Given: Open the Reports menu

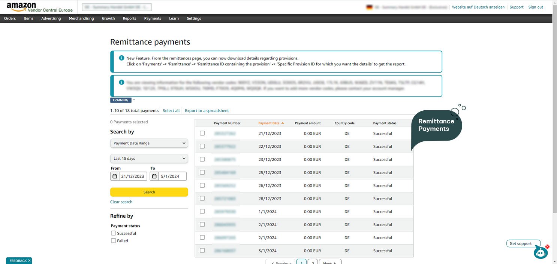Looking at the screenshot, I should click(129, 18).
